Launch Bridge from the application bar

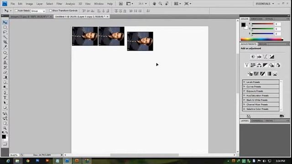point(120,4)
